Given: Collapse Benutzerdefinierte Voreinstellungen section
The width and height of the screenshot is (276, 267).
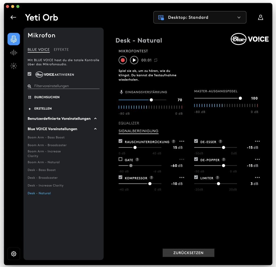Looking at the screenshot, I should pos(95,119).
